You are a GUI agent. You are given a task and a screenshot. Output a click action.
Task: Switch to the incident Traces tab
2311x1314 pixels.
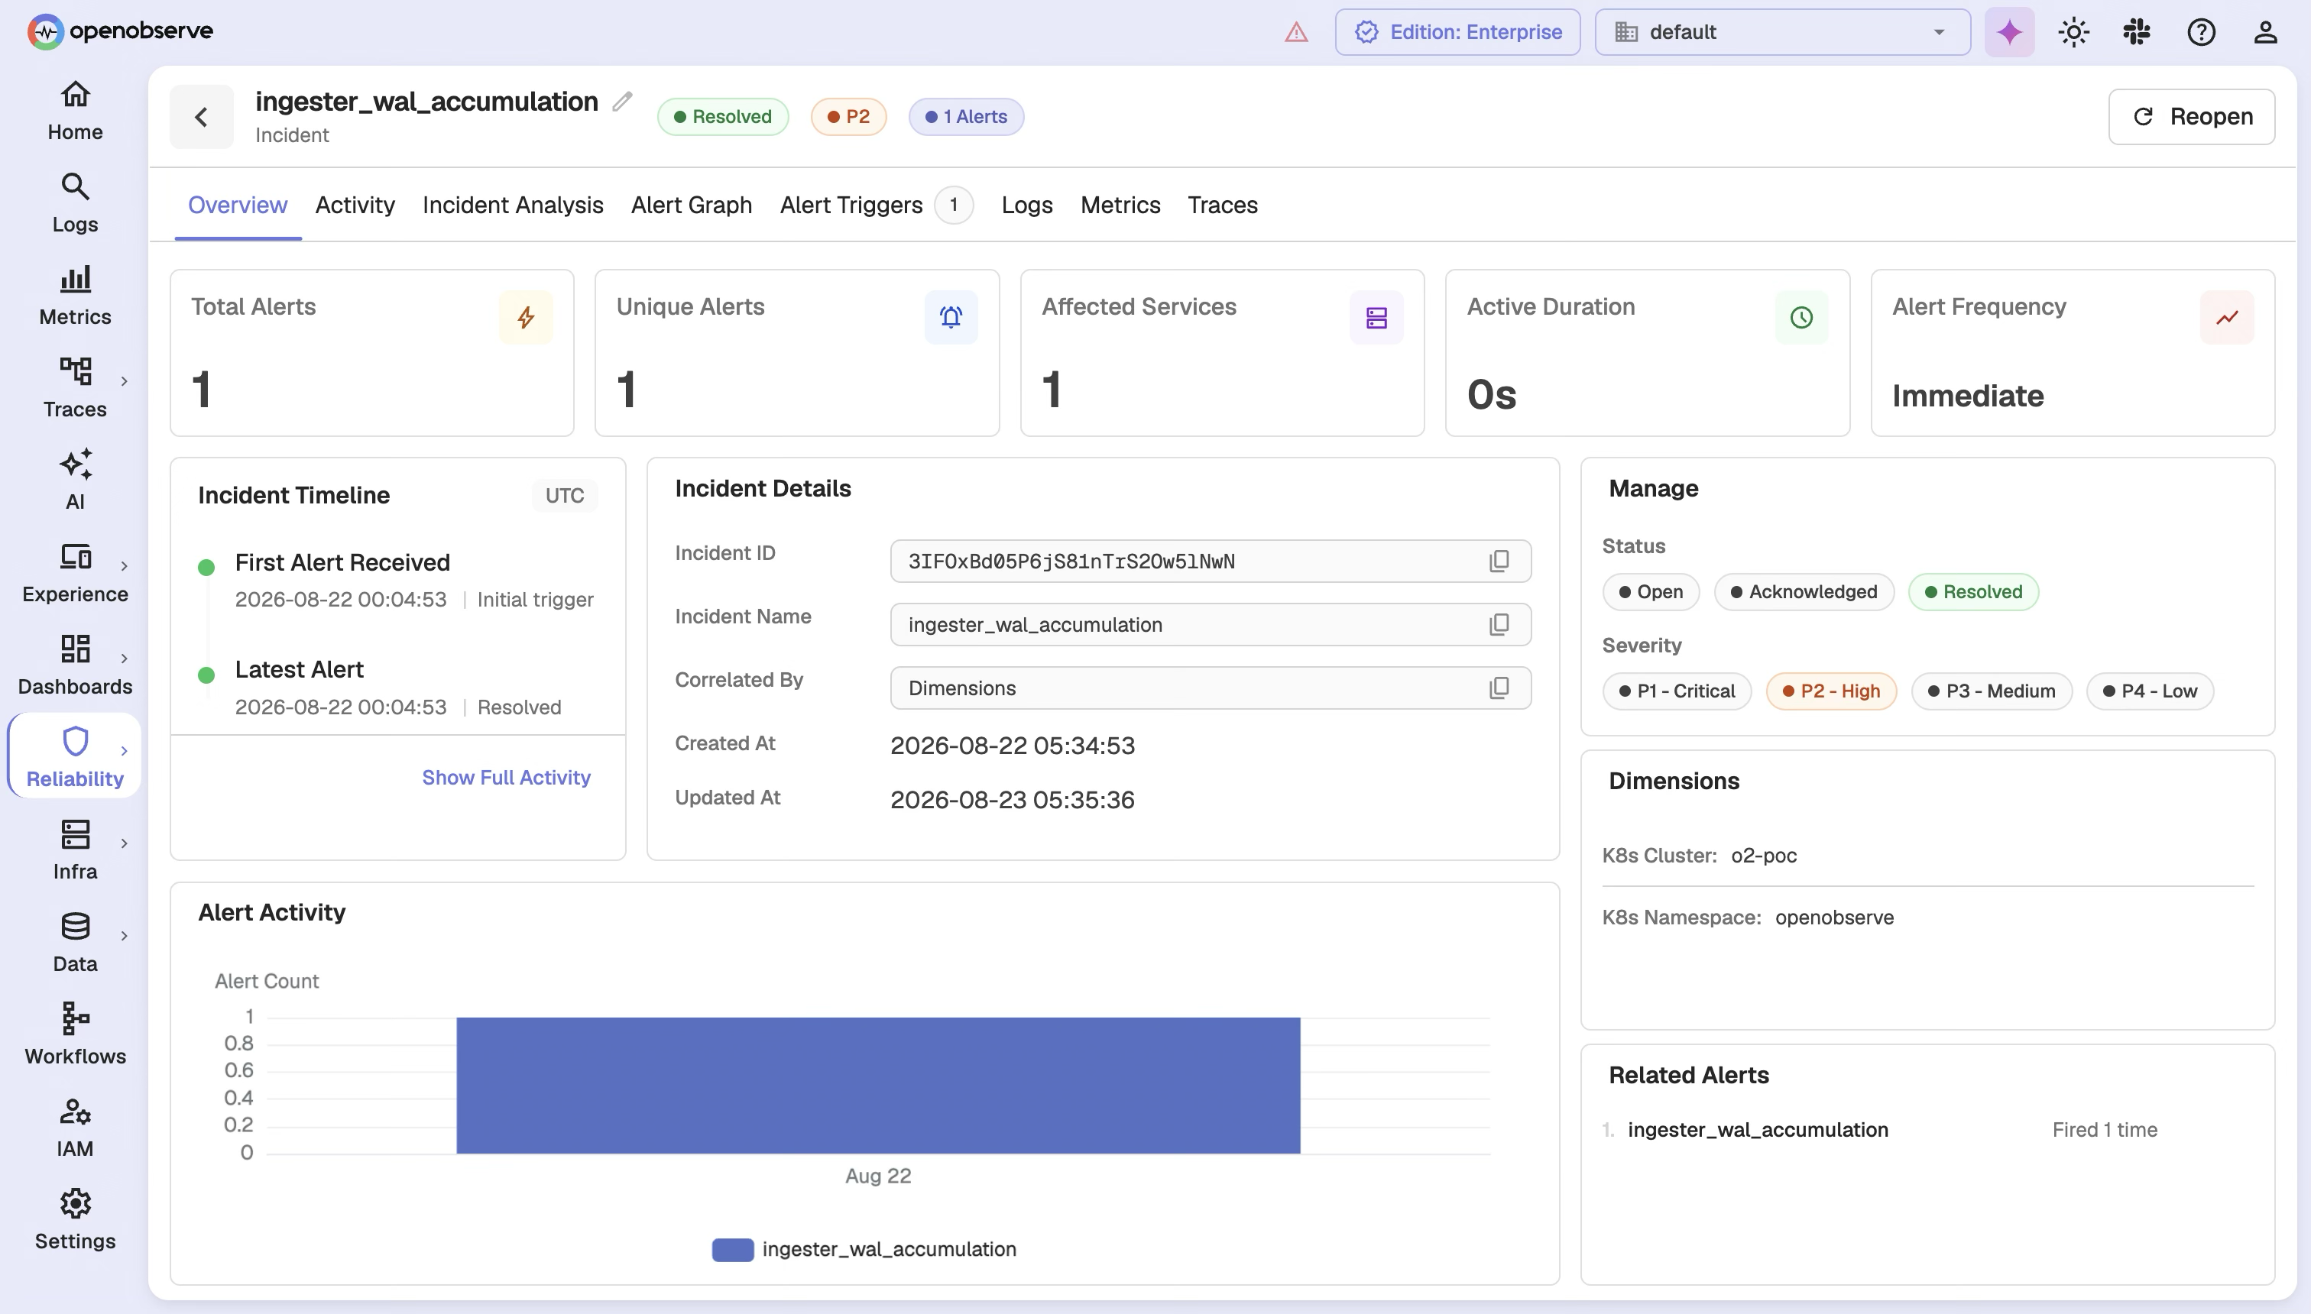pos(1222,205)
